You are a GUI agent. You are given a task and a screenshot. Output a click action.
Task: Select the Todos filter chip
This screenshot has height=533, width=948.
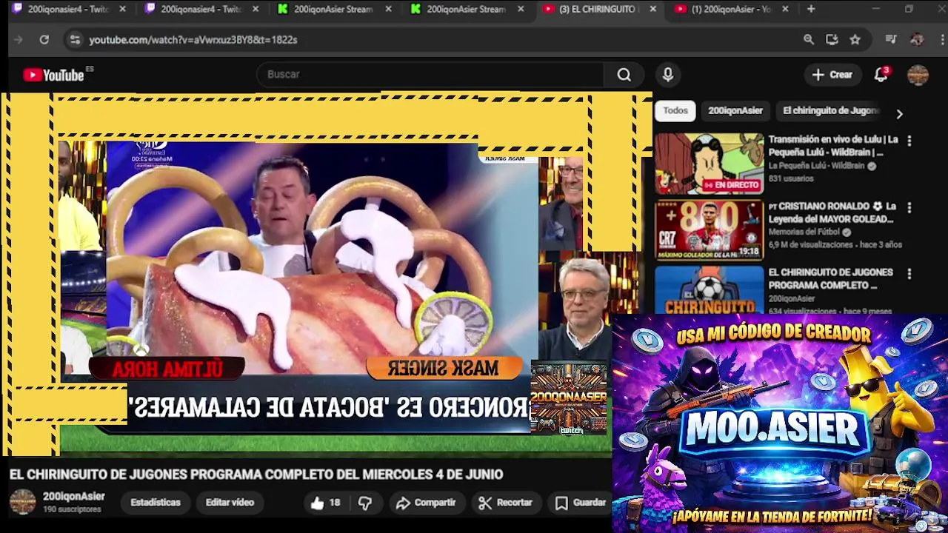(675, 110)
